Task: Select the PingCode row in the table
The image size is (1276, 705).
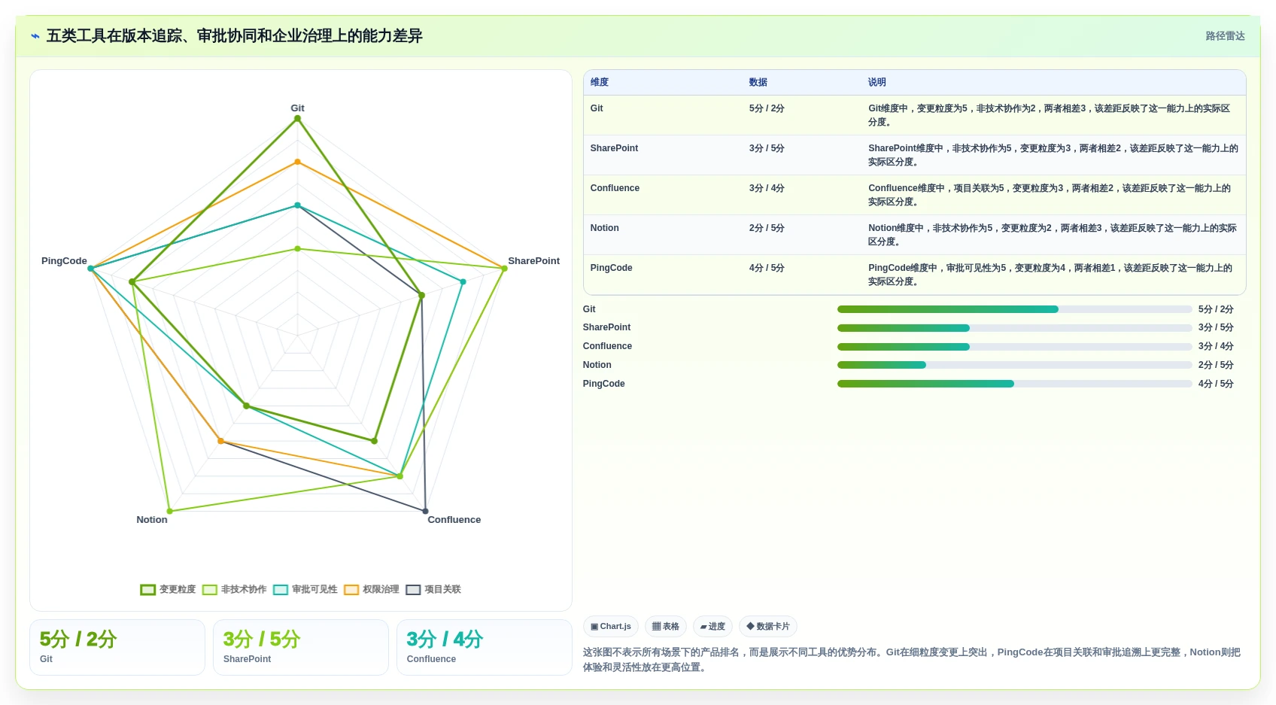Action: coord(914,275)
